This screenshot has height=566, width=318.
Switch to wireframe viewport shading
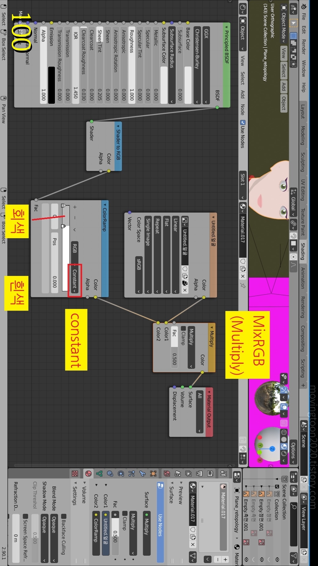click(284, 432)
